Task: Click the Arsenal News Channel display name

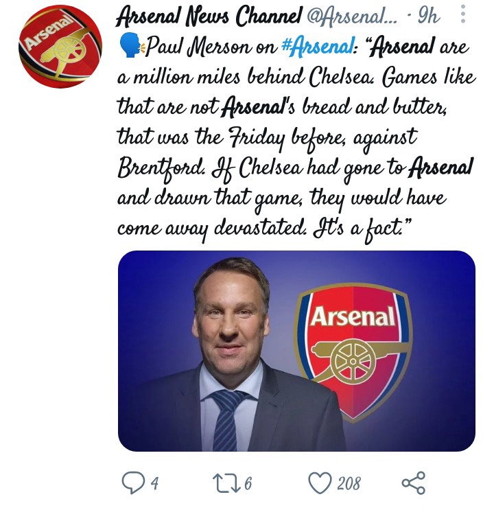Action: (209, 16)
